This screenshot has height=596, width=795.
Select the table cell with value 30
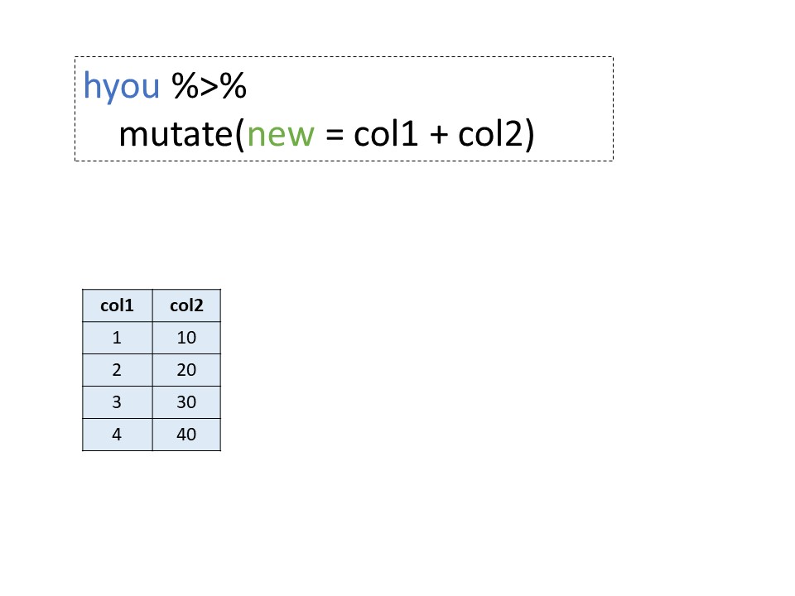pos(186,402)
